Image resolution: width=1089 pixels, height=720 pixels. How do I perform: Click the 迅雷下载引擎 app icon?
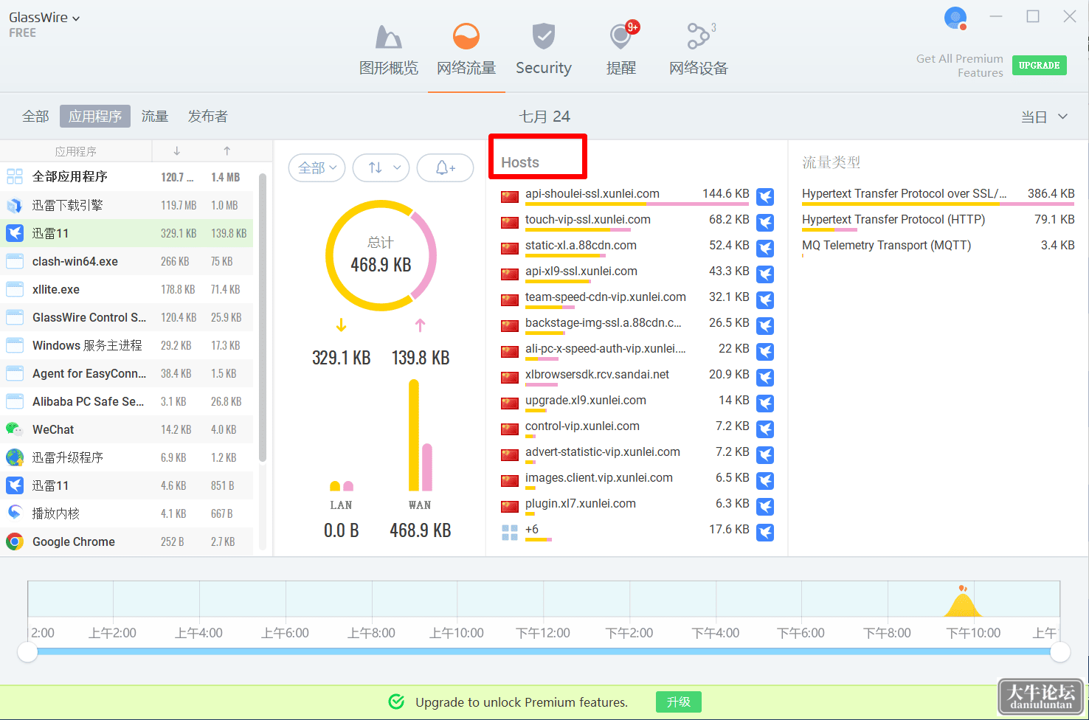[15, 205]
